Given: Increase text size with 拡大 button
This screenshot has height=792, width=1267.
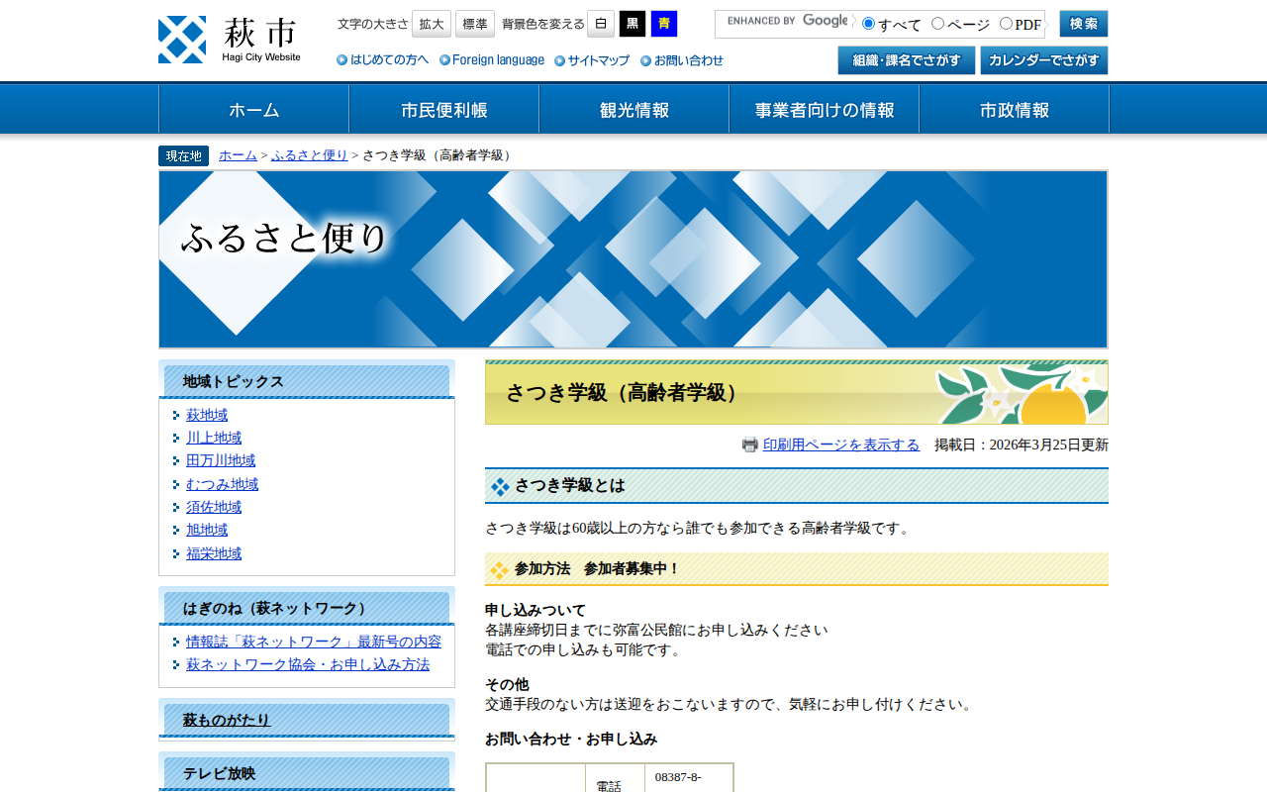Looking at the screenshot, I should (432, 24).
